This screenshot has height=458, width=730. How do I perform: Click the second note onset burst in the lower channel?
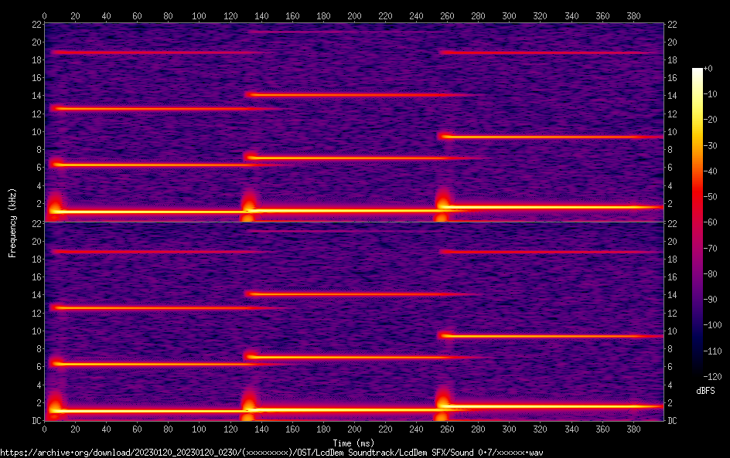(x=248, y=405)
